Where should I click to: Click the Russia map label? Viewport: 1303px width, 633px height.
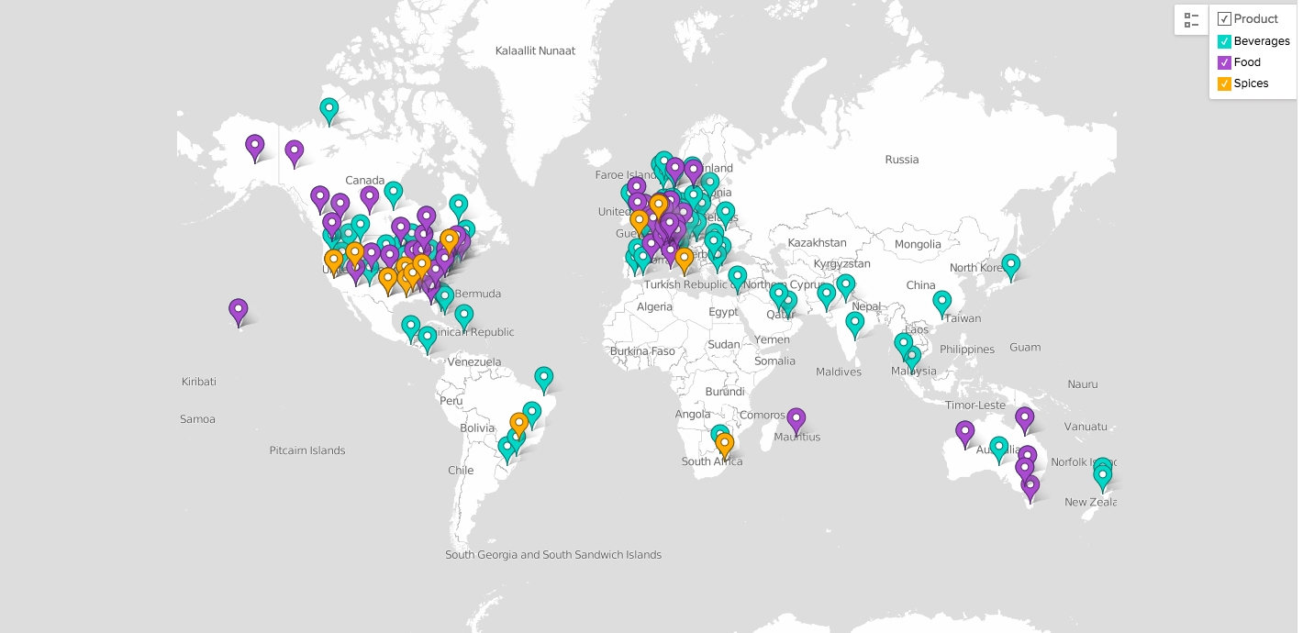coord(902,160)
